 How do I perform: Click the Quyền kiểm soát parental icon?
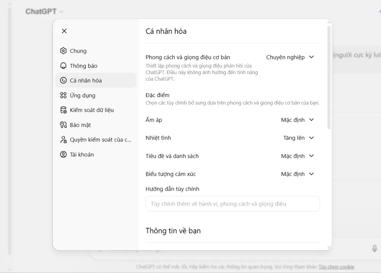point(63,140)
